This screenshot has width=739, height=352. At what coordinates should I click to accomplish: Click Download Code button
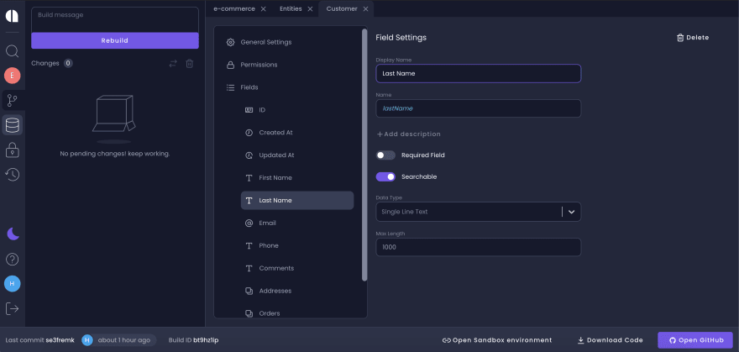(x=610, y=340)
